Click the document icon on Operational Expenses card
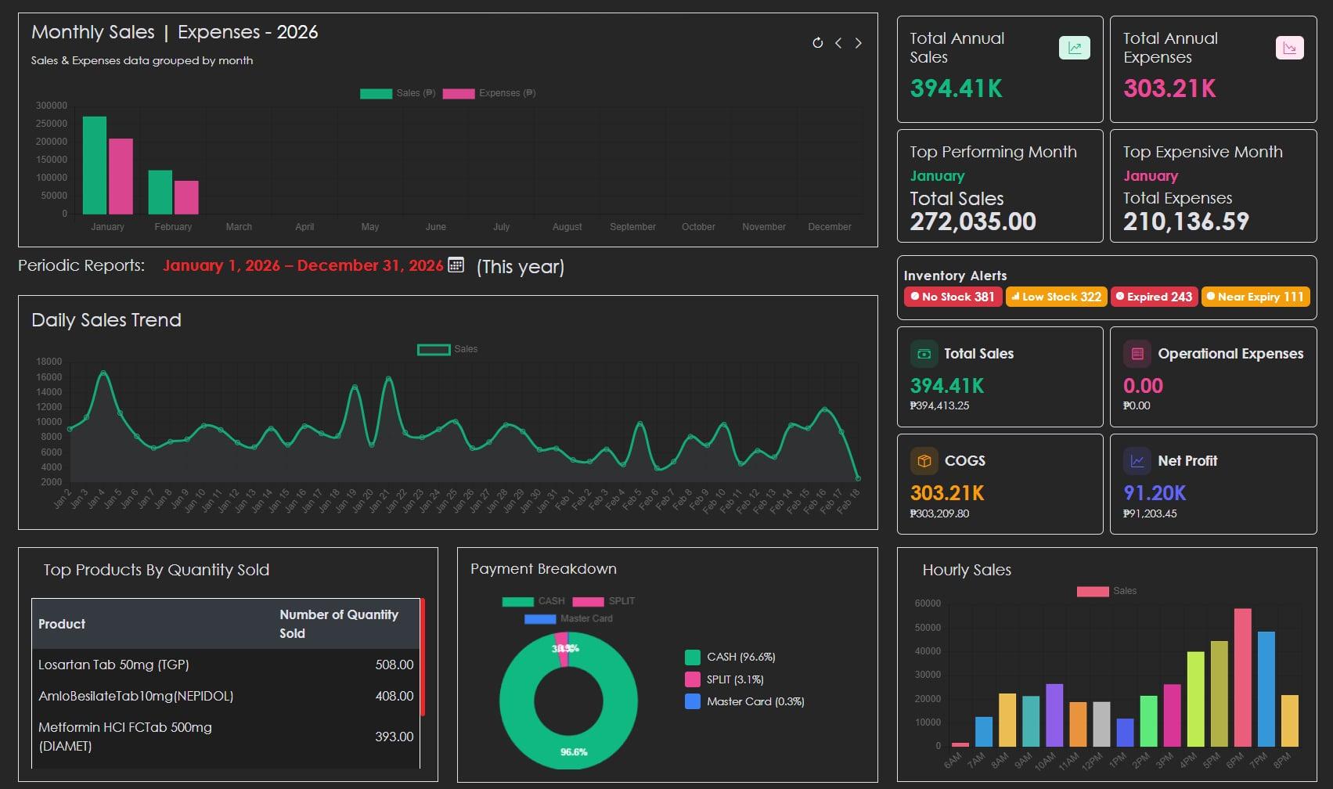The height and width of the screenshot is (789, 1333). [x=1137, y=354]
